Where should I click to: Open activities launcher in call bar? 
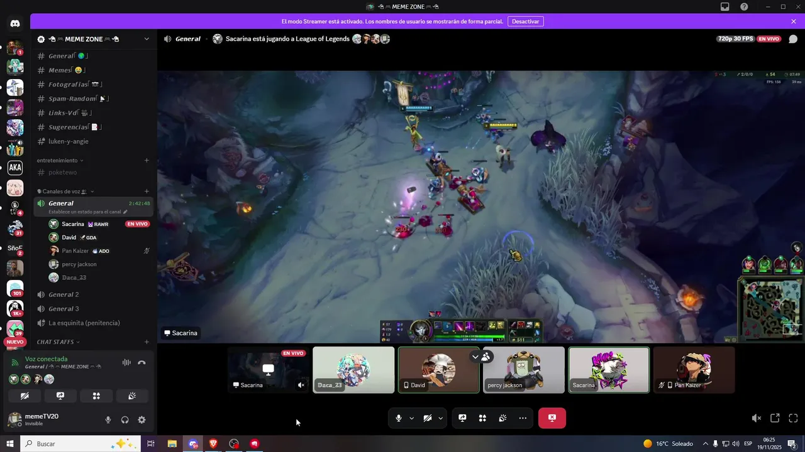pyautogui.click(x=482, y=418)
